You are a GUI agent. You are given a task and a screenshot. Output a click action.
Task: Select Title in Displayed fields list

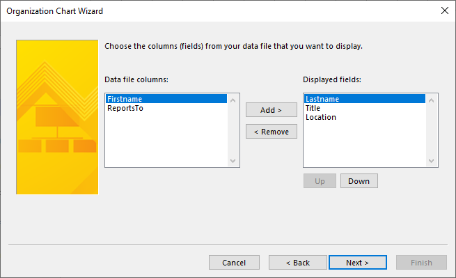point(365,108)
